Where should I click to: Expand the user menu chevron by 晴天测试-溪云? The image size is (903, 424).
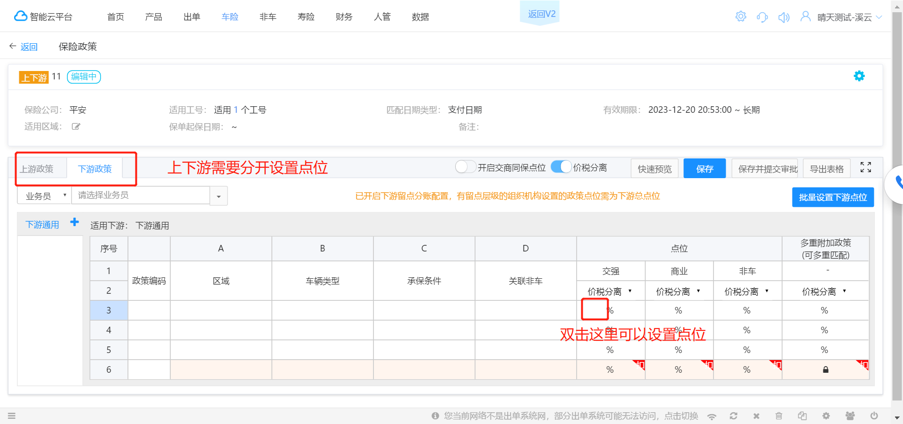pos(879,17)
